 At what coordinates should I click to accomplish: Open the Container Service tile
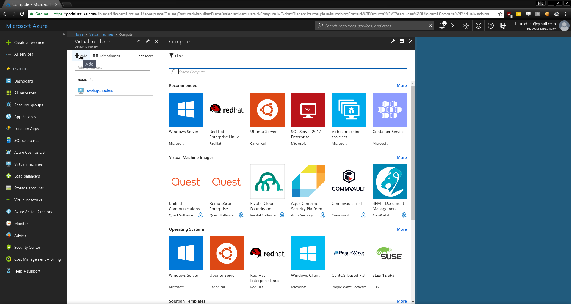[x=390, y=119]
